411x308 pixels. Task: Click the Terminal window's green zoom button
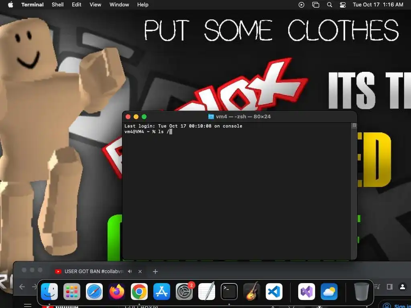click(144, 117)
